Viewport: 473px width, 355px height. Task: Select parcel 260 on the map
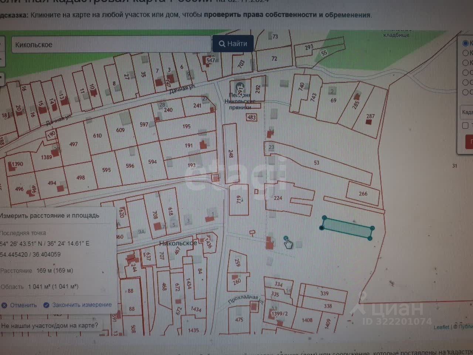[237, 281]
